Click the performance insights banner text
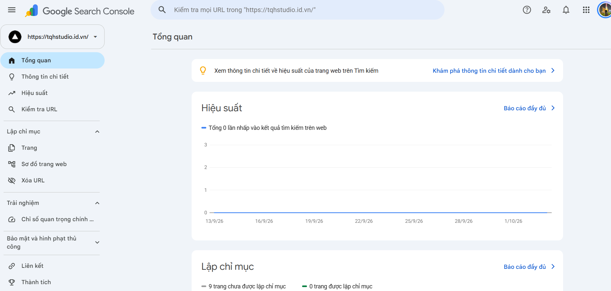The width and height of the screenshot is (611, 291). click(296, 71)
